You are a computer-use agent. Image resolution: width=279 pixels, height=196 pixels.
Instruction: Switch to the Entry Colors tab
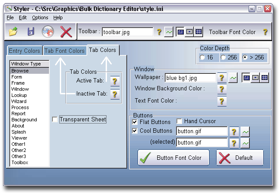[x=24, y=51]
